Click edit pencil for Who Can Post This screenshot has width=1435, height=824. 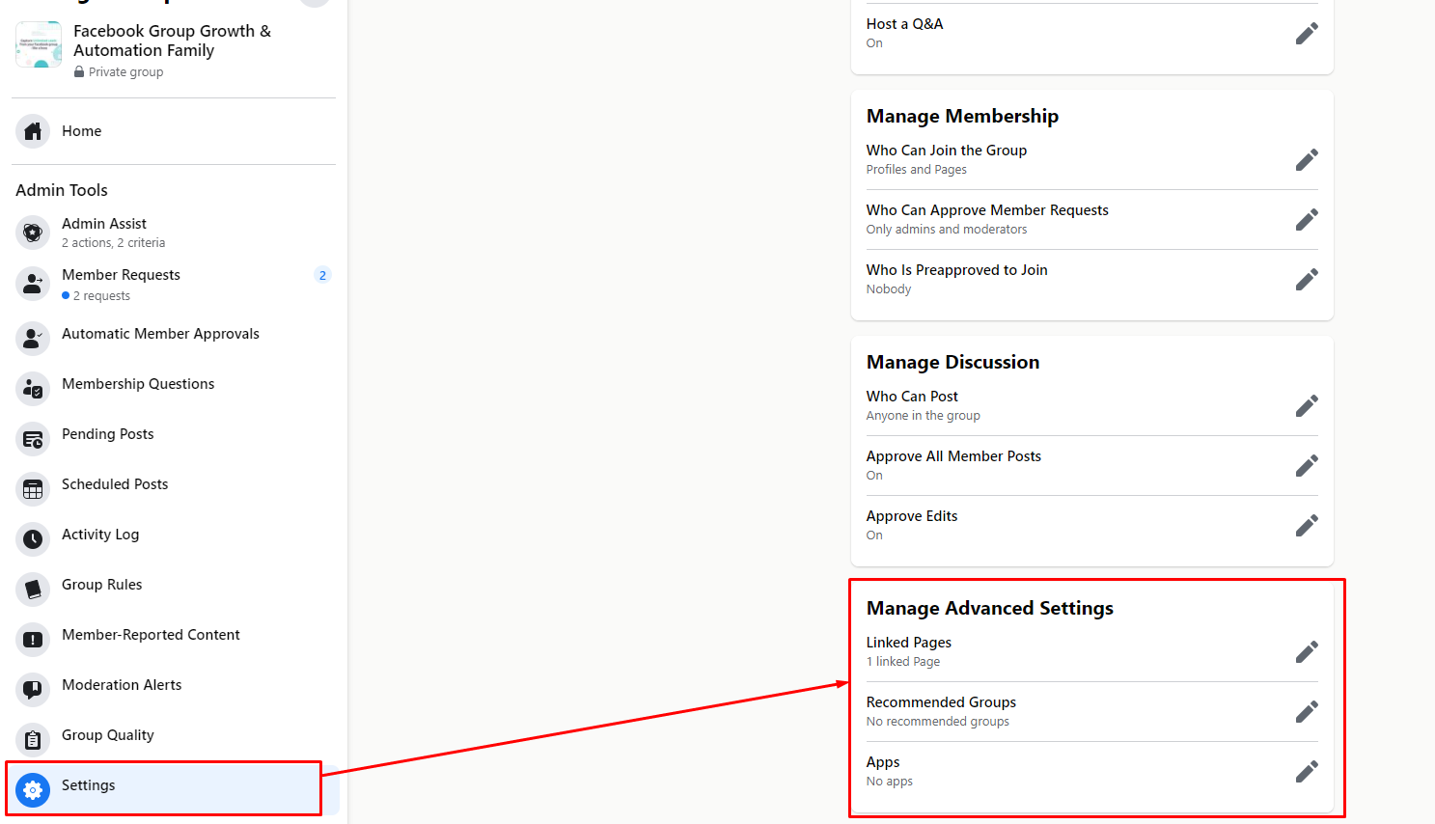1307,406
